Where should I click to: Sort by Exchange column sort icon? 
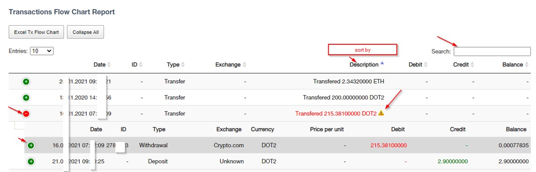coord(244,65)
